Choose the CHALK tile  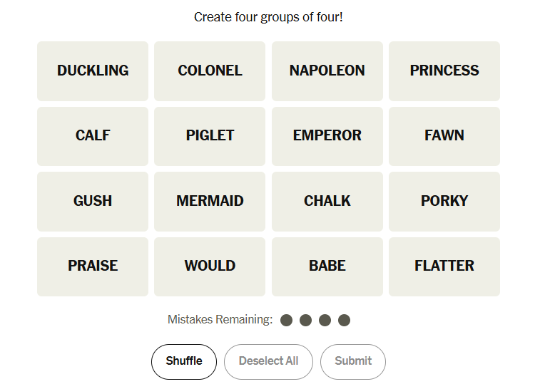click(327, 201)
